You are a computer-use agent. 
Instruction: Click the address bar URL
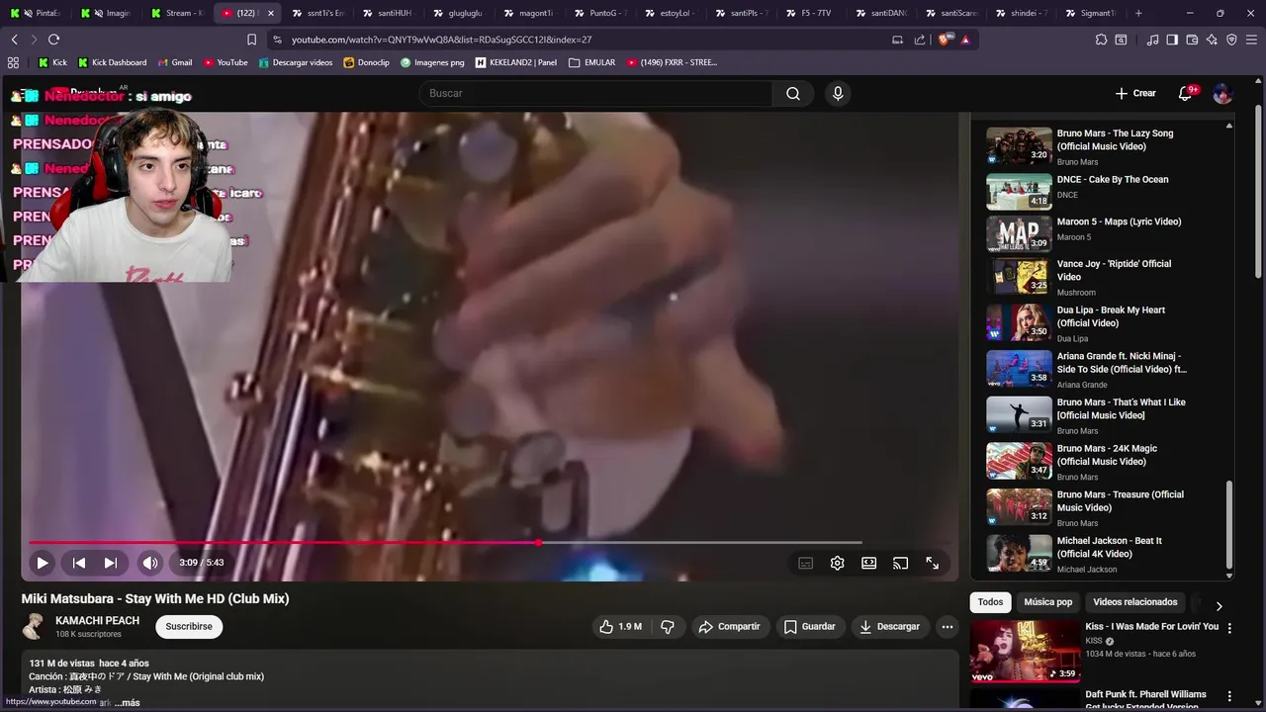(x=441, y=40)
